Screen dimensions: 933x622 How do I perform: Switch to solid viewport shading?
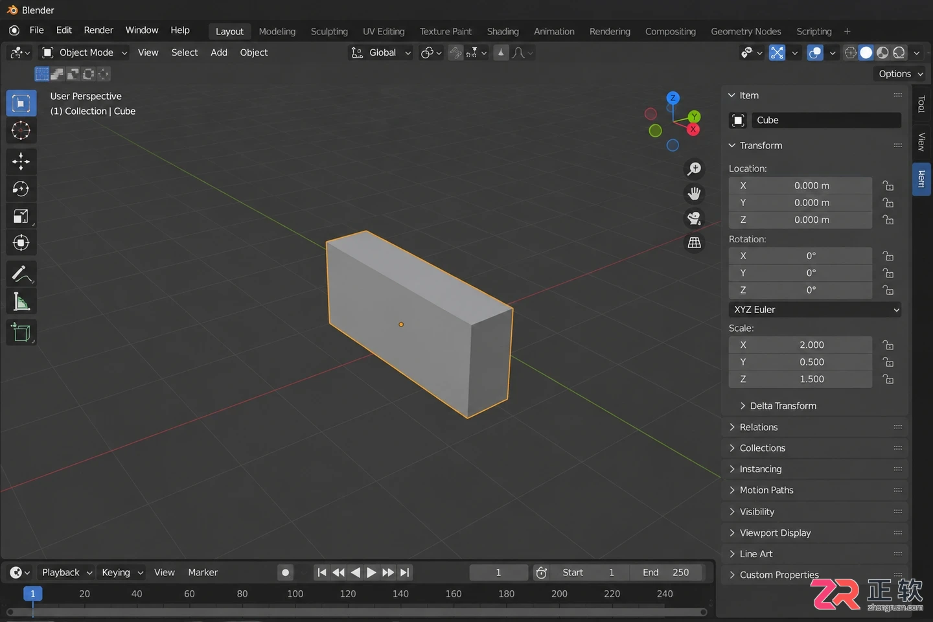pyautogui.click(x=866, y=53)
